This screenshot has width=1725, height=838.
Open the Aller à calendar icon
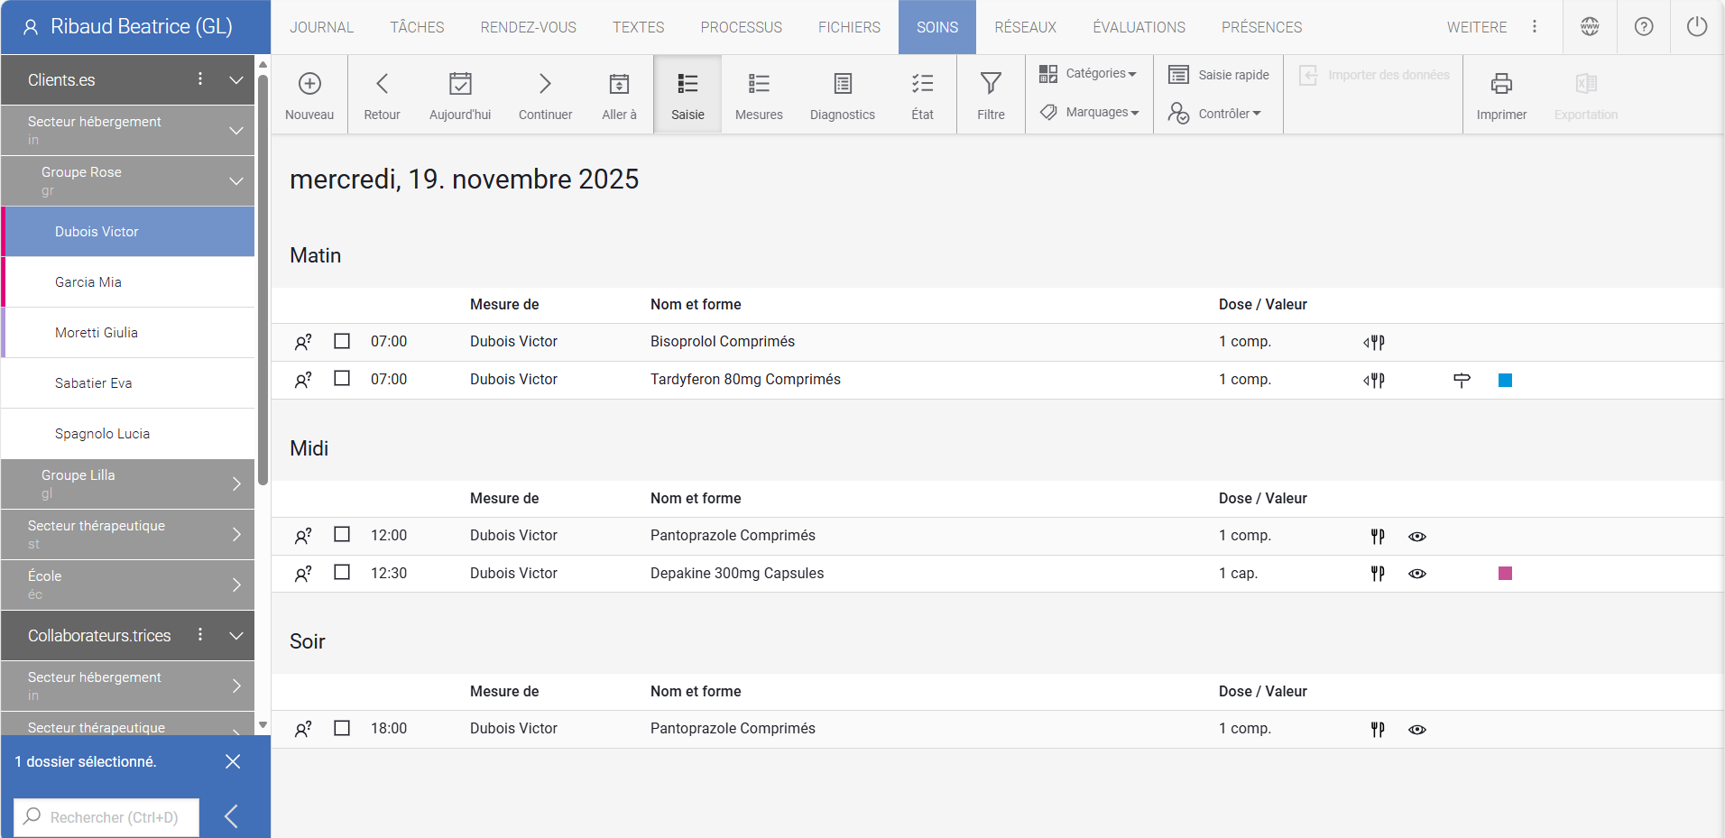click(x=619, y=84)
